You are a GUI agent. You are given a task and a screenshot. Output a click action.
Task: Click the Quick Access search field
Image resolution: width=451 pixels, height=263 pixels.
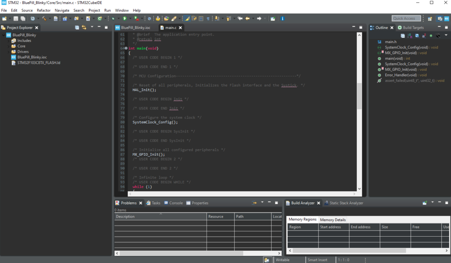tap(406, 18)
